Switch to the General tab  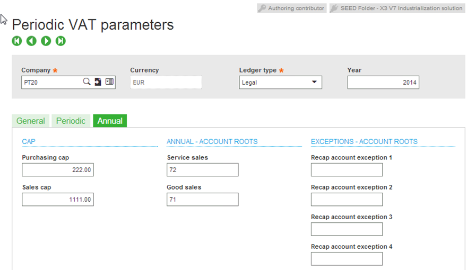pyautogui.click(x=31, y=121)
